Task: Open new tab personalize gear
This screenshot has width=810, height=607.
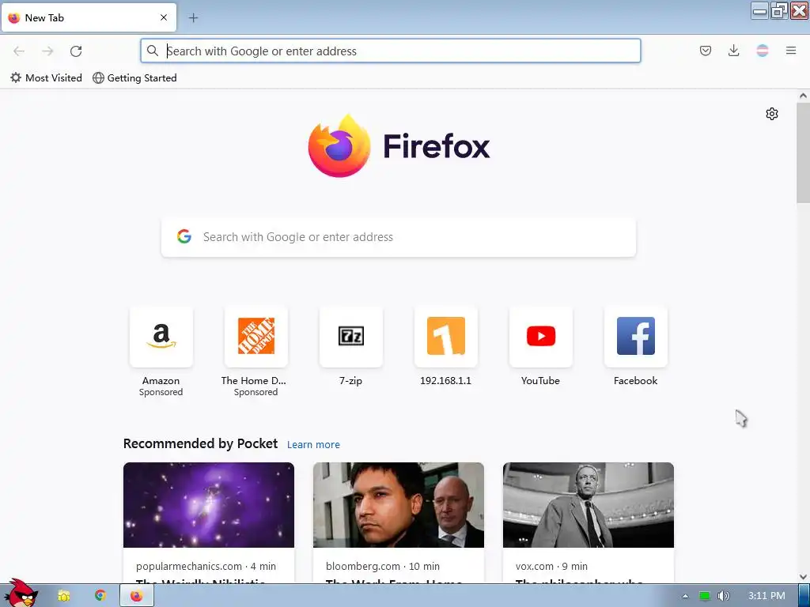Action: 772,114
